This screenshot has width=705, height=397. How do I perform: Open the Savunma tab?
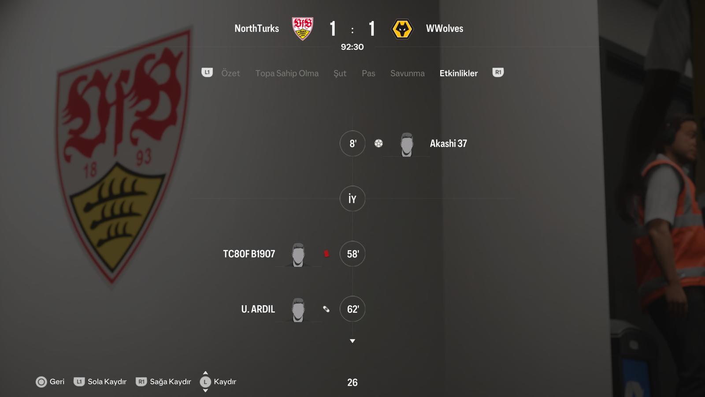[x=408, y=73]
